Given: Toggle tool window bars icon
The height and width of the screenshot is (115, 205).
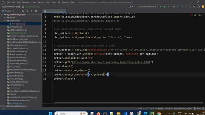Looking at the screenshot, I should click(3, 109).
